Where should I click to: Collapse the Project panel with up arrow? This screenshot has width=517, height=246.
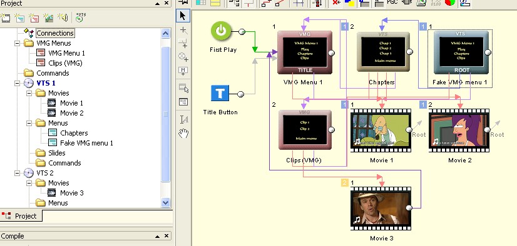tap(158, 3)
